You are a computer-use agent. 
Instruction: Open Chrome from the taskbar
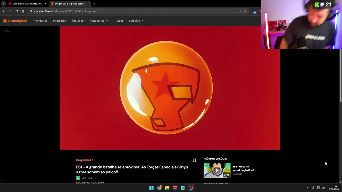point(160,188)
